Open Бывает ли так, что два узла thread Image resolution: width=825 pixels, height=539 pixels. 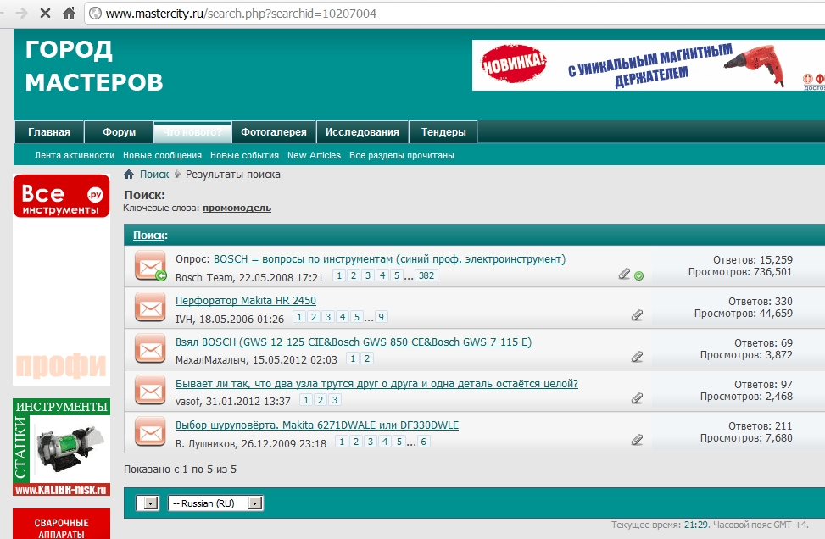[376, 384]
